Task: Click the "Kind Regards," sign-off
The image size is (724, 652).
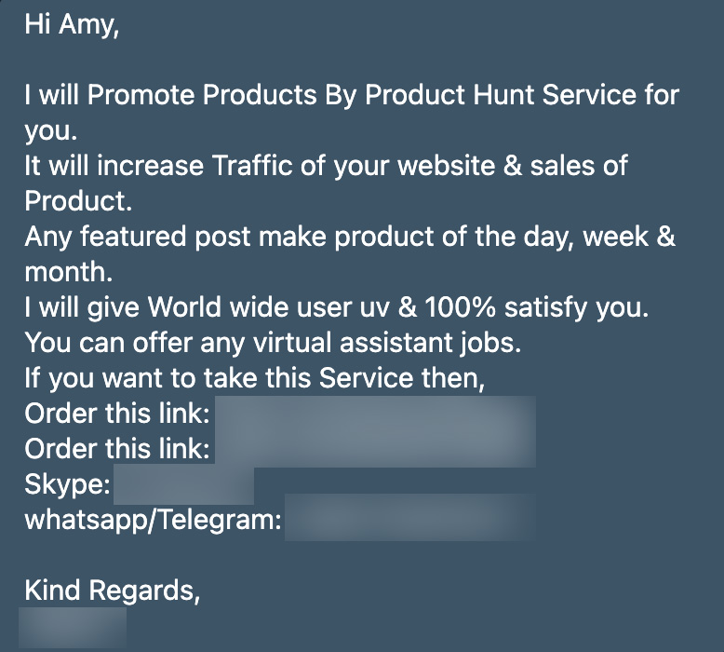Action: (x=113, y=591)
